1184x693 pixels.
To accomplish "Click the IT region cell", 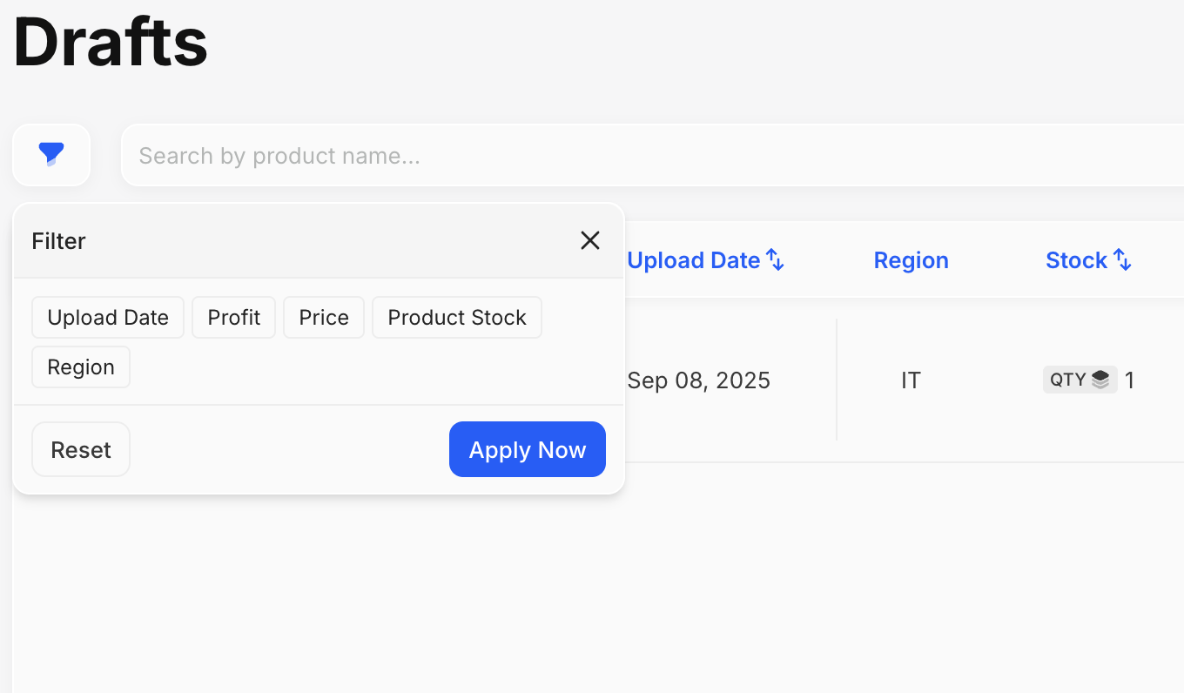I will click(912, 380).
